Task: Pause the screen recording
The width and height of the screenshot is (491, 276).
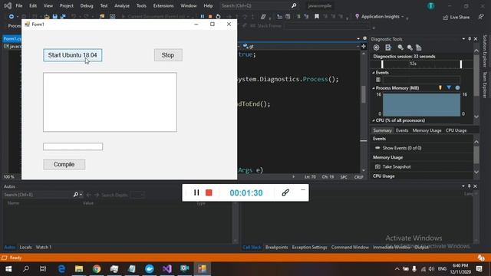Action: [196, 192]
